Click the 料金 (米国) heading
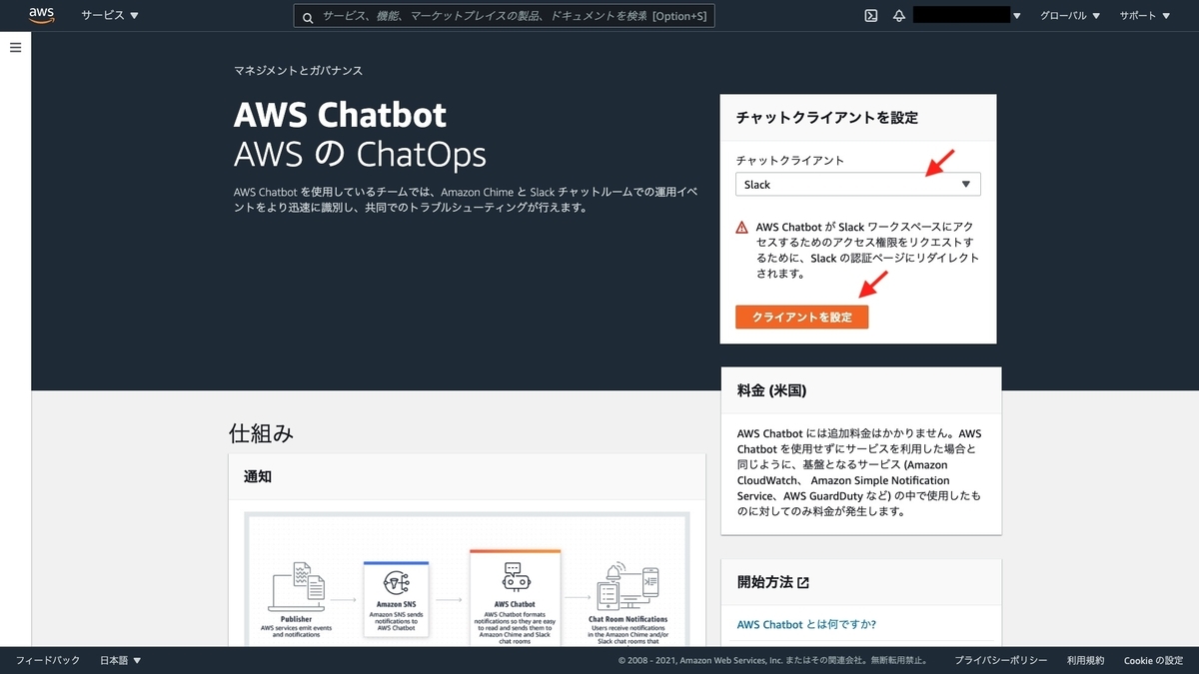Image resolution: width=1199 pixels, height=674 pixels. pos(771,390)
